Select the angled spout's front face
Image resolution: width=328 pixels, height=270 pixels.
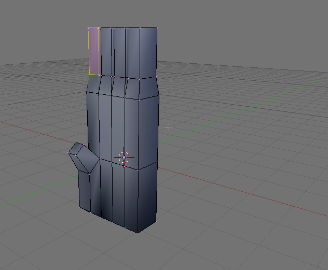pos(88,159)
